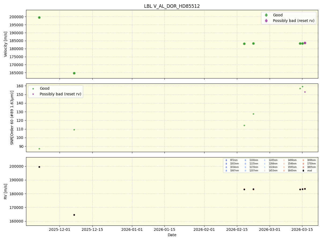The height and width of the screenshot is (241, 322).
Task: Select the highest SNR point near 159
Action: (x=302, y=86)
